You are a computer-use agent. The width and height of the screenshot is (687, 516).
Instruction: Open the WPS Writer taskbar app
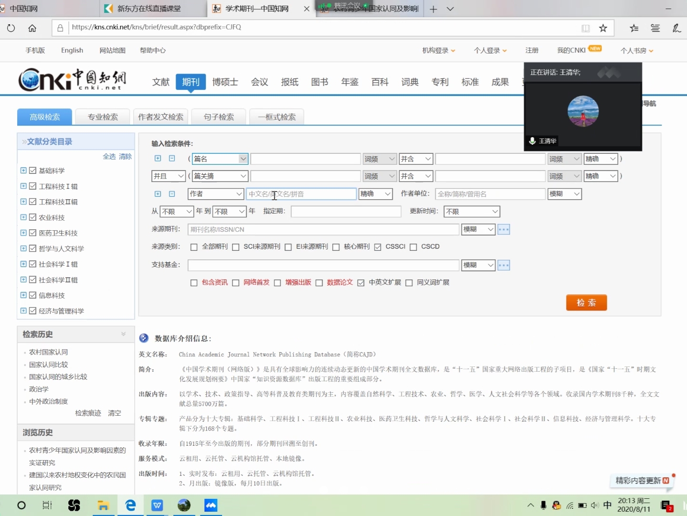(157, 505)
